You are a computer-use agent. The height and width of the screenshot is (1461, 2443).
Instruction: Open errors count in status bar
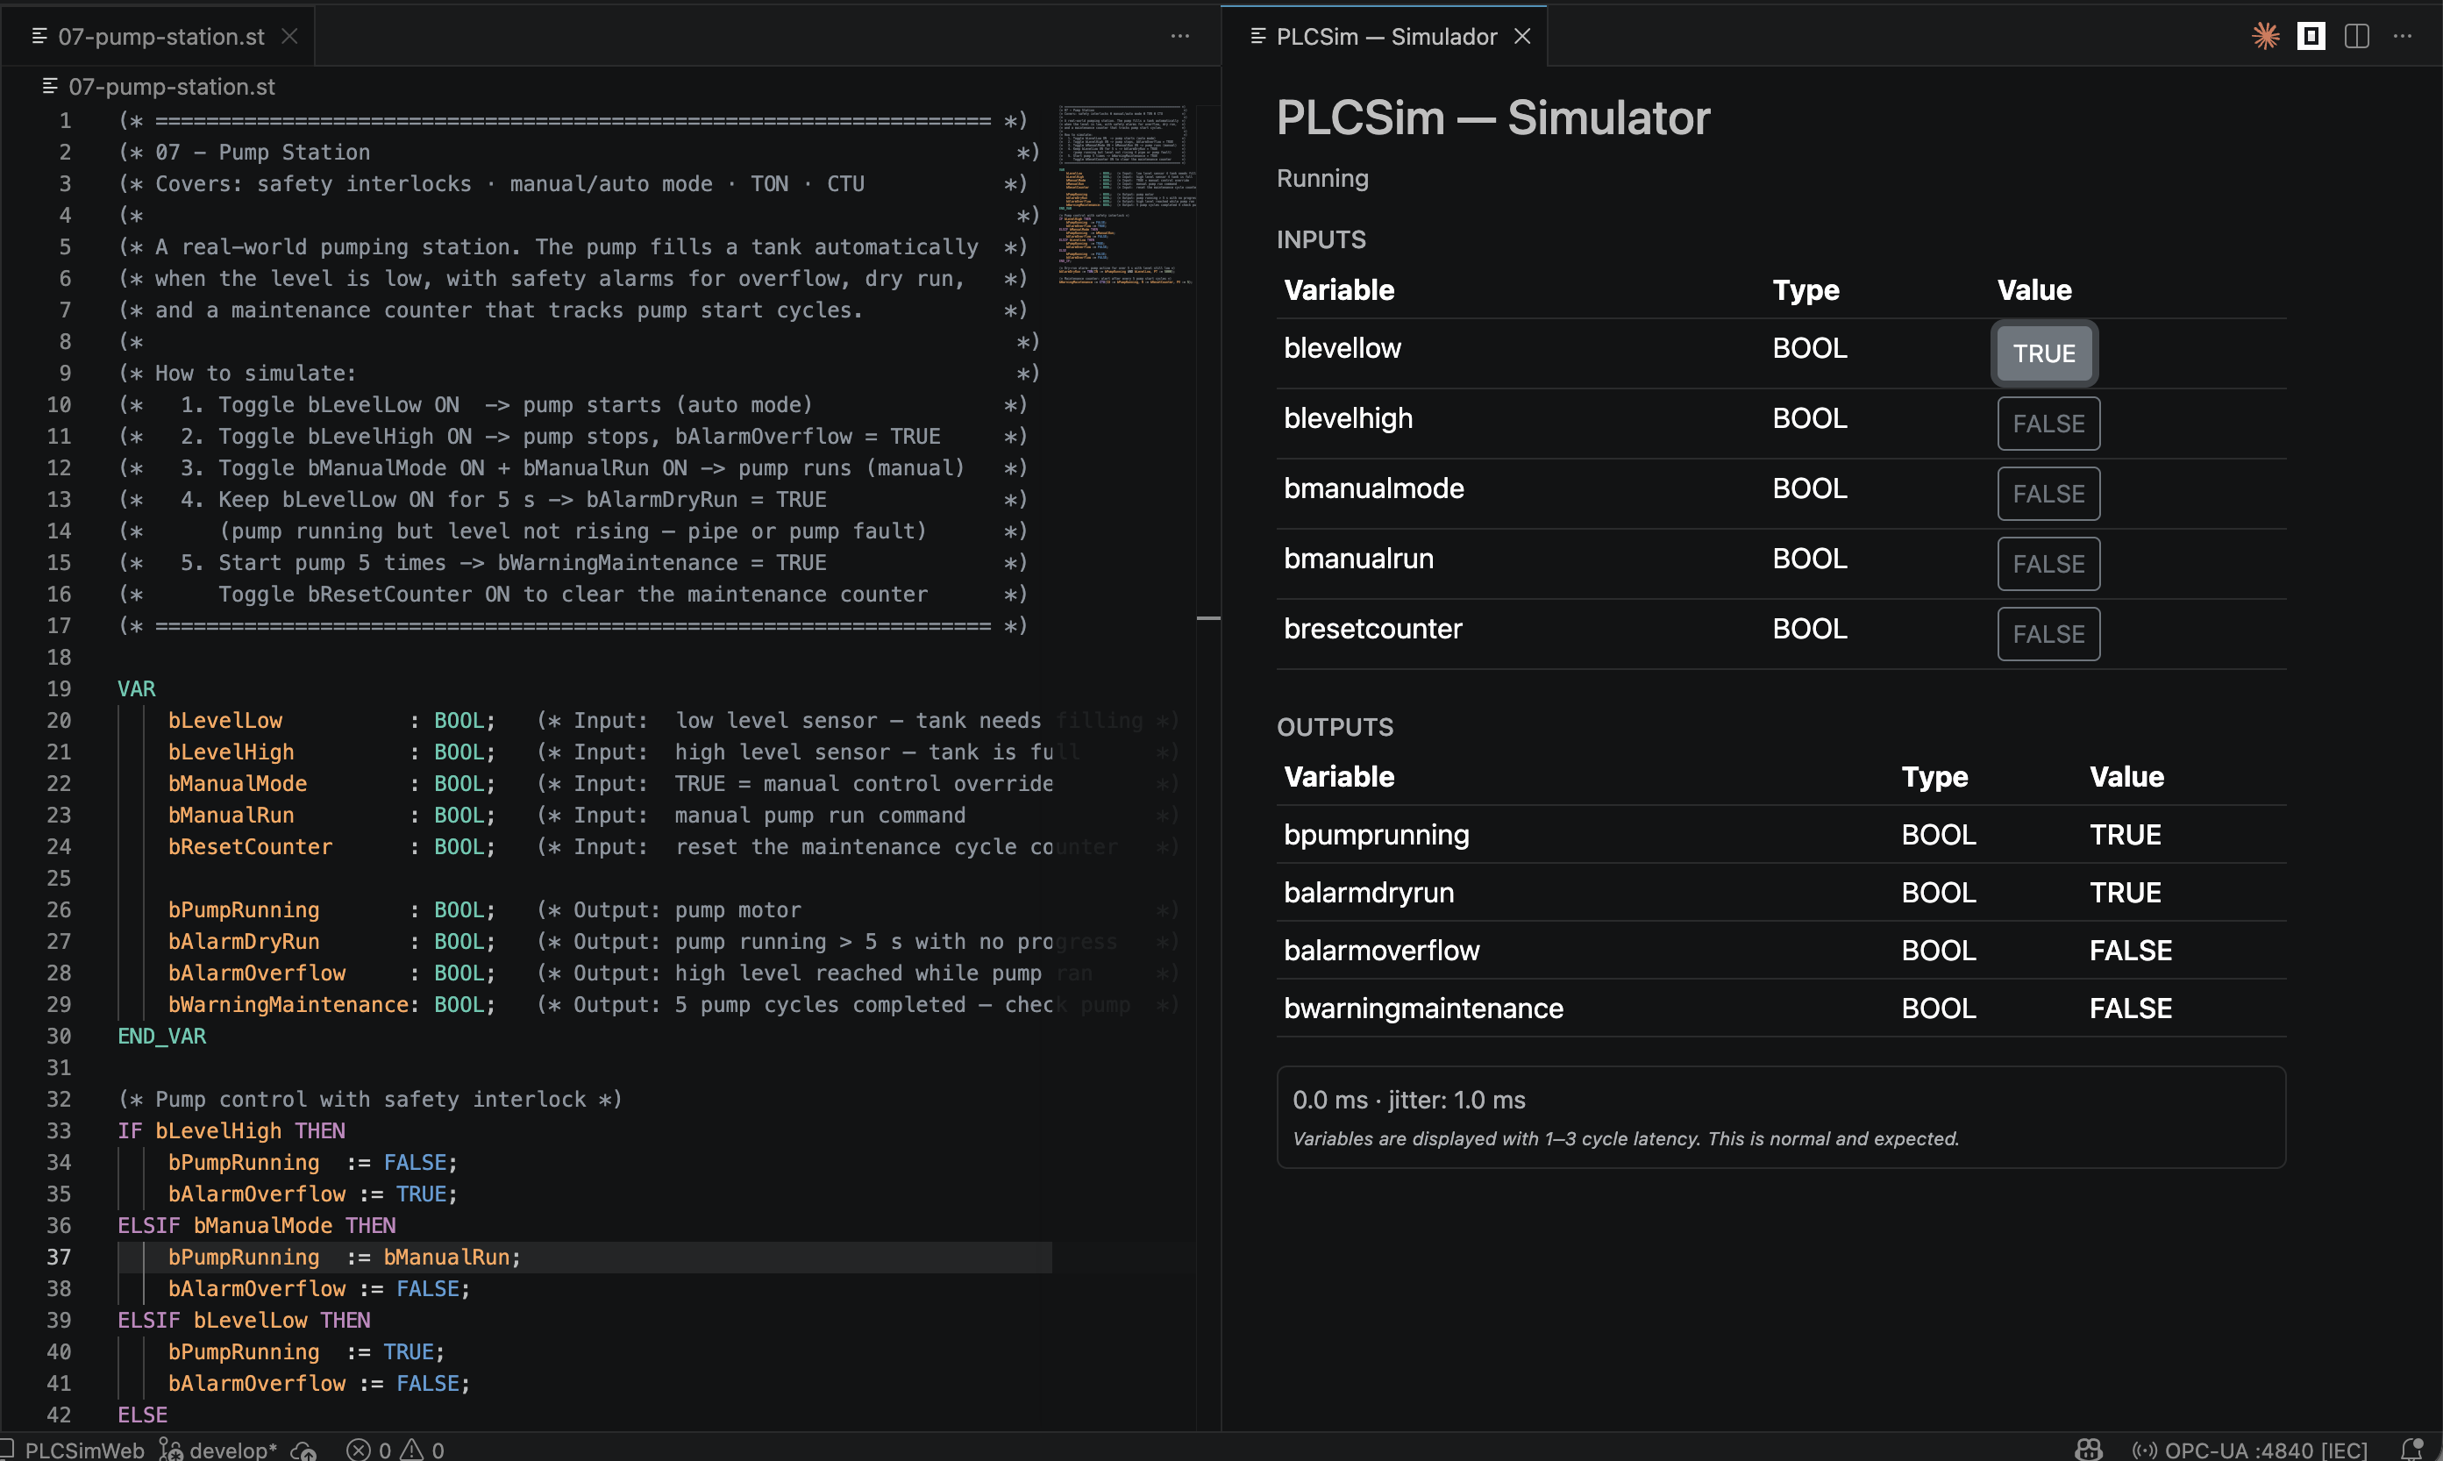[370, 1450]
